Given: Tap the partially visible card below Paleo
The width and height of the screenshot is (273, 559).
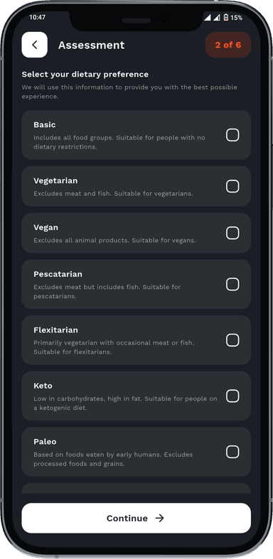Looking at the screenshot, I should [136, 488].
